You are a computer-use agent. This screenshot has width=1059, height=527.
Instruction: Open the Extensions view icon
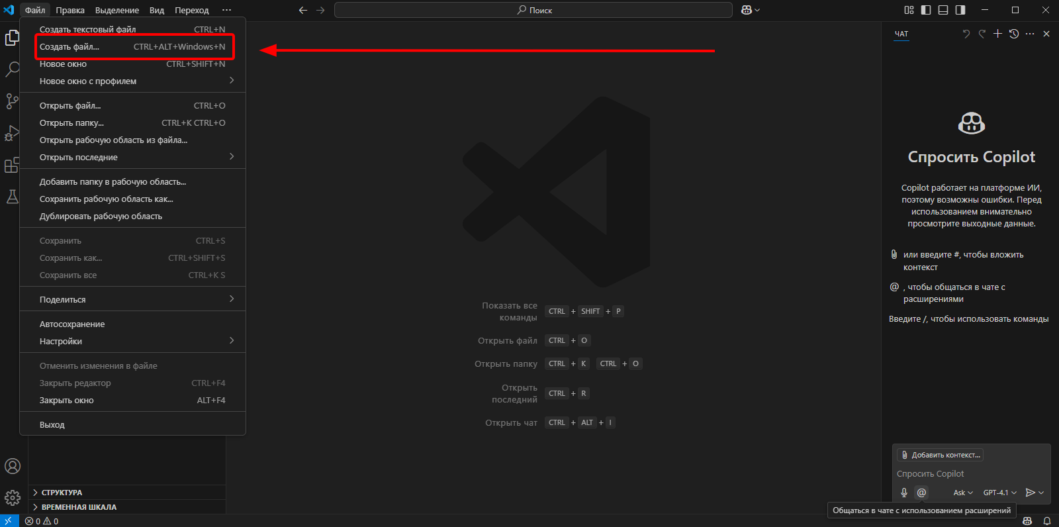(x=12, y=165)
